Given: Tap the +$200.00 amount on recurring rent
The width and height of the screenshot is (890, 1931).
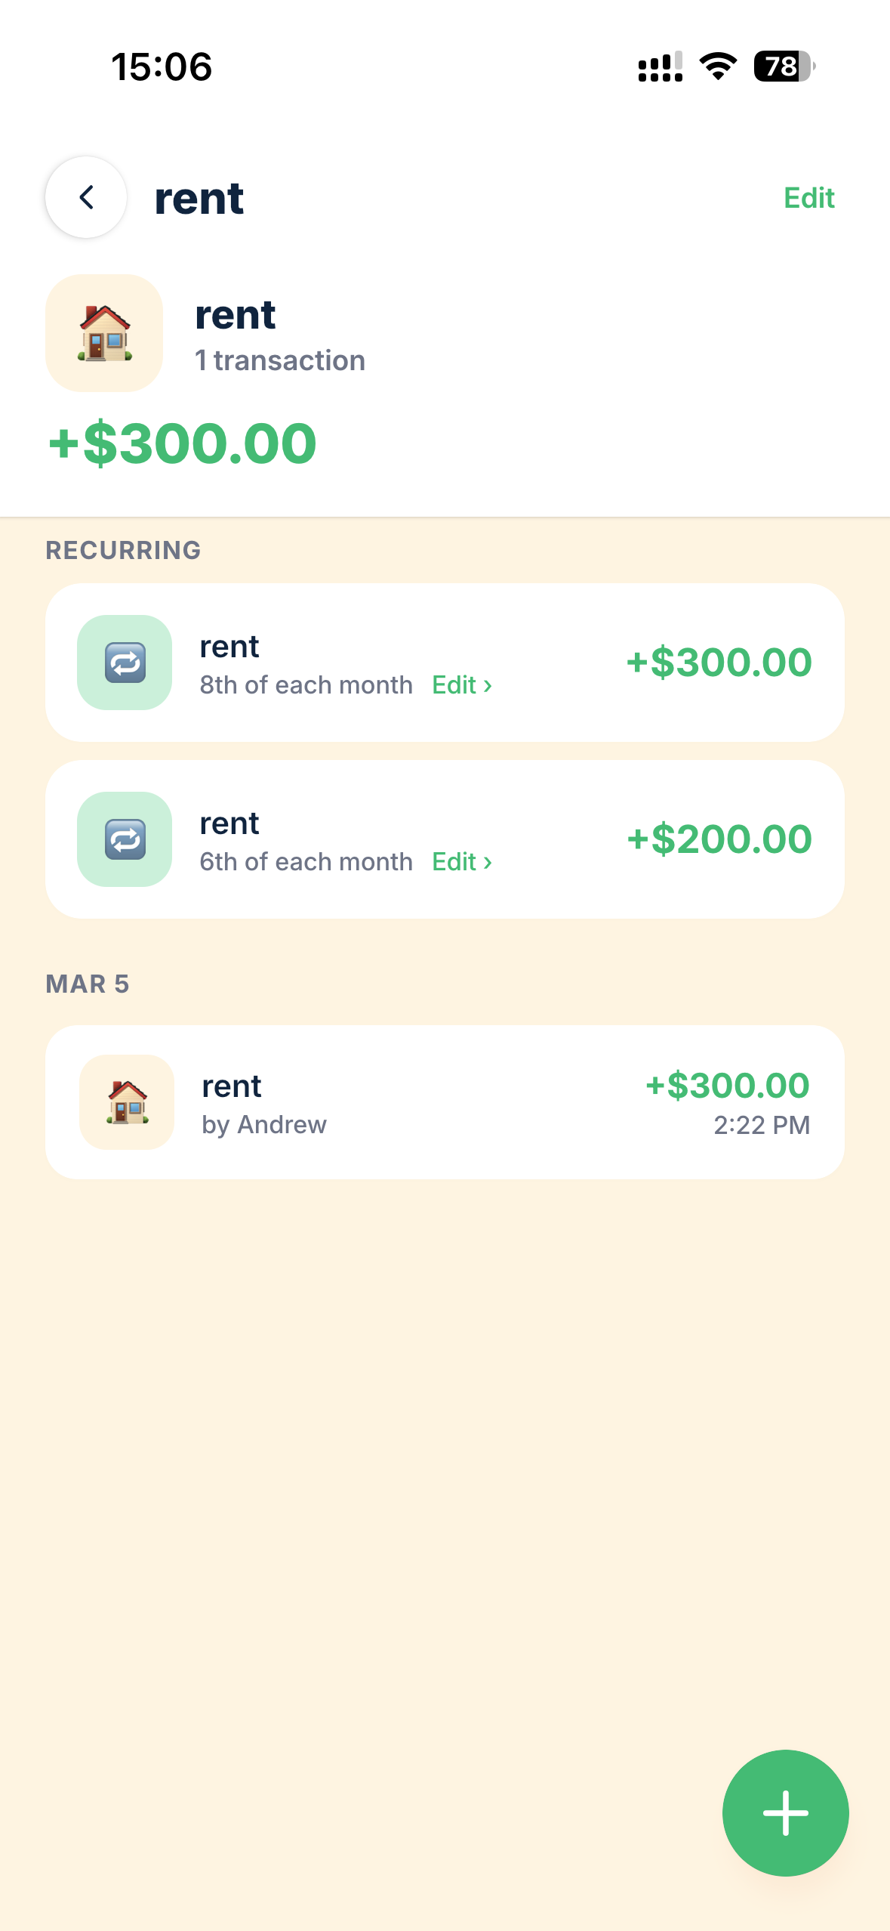Looking at the screenshot, I should 717,839.
